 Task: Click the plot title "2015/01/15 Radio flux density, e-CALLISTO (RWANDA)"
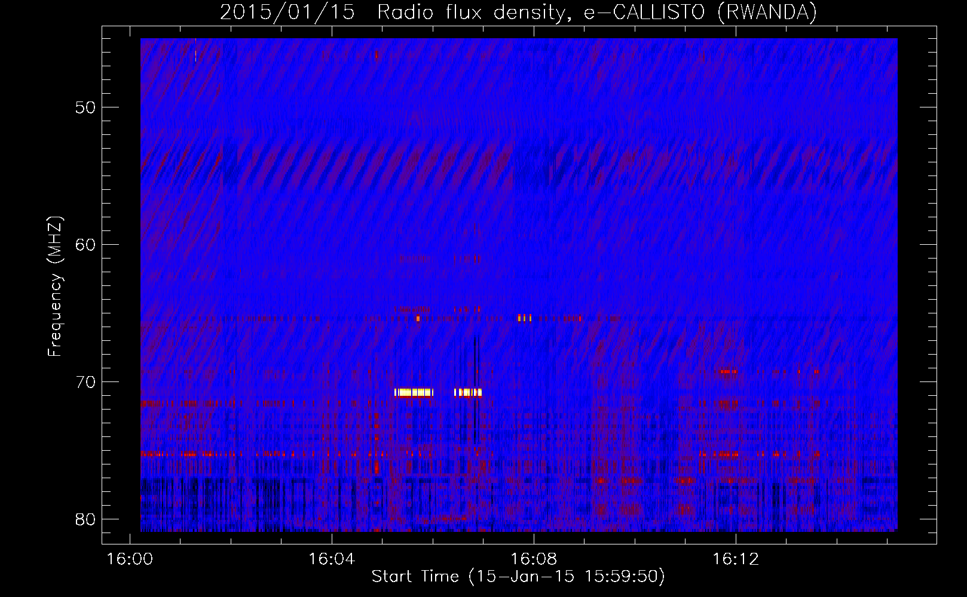pyautogui.click(x=518, y=12)
